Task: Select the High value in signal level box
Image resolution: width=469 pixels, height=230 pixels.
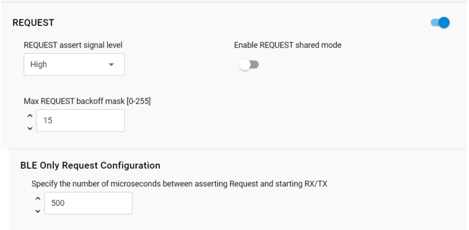Action: pyautogui.click(x=39, y=65)
